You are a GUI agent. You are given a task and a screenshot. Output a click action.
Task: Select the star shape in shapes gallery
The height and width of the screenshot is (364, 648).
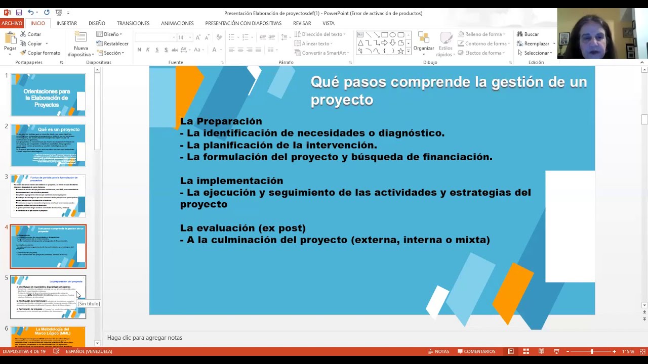(400, 51)
